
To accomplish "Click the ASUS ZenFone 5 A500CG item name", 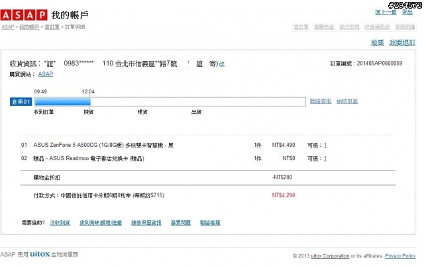I will click(103, 146).
